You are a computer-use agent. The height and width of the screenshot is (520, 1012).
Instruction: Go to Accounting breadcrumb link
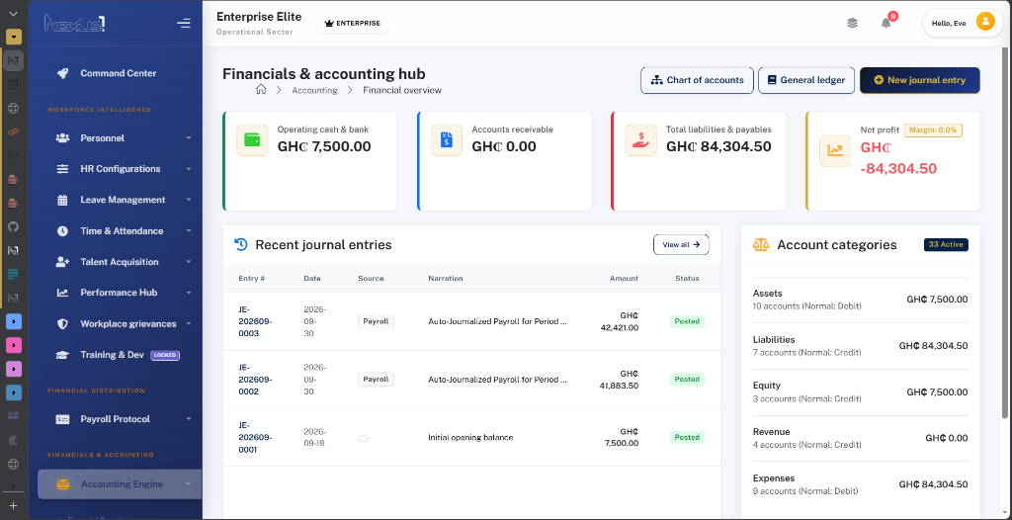tap(314, 90)
